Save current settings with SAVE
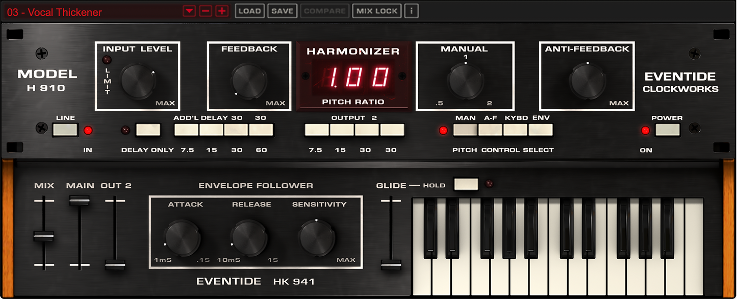737x299 pixels. (282, 10)
